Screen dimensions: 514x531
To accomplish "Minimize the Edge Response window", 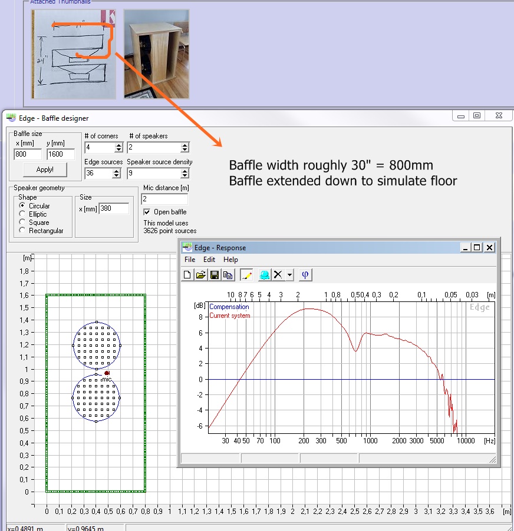I will click(x=465, y=248).
